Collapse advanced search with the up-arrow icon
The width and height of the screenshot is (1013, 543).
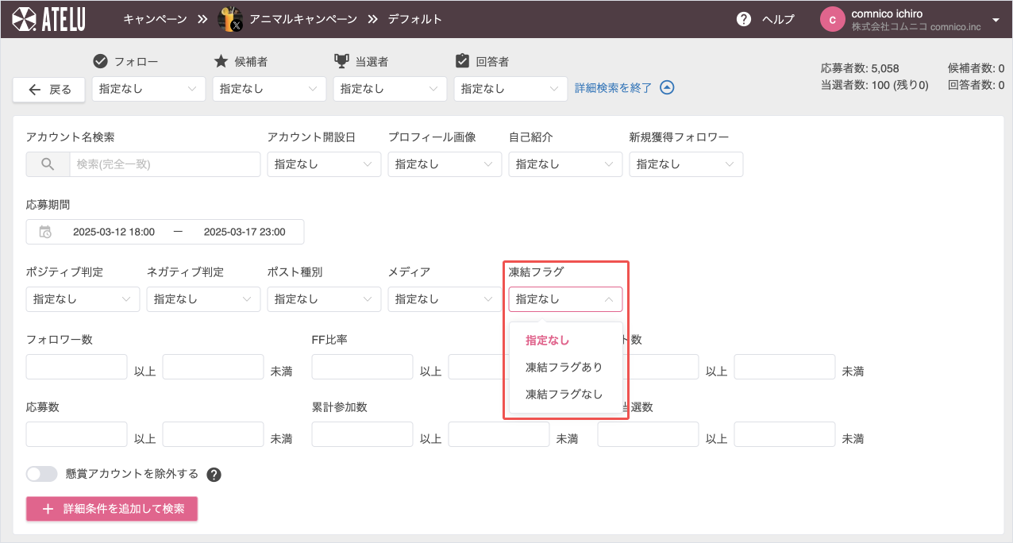pyautogui.click(x=668, y=88)
